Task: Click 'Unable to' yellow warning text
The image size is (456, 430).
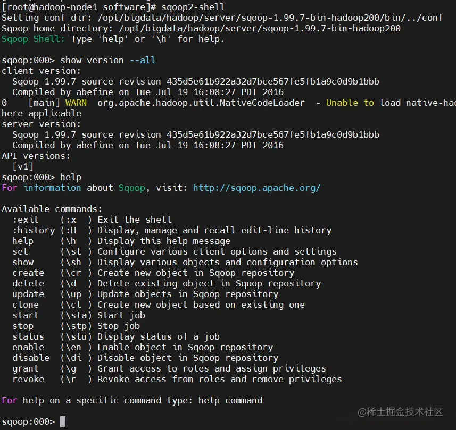Action: [x=350, y=103]
